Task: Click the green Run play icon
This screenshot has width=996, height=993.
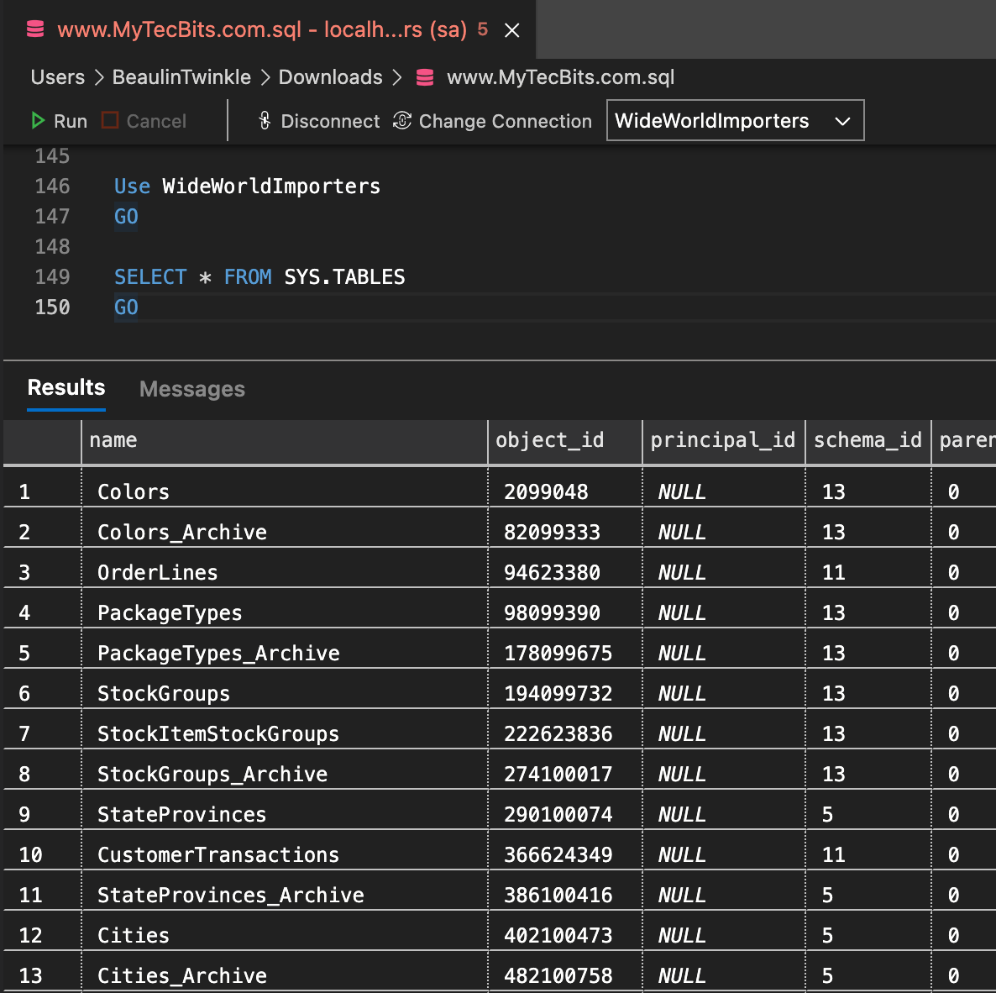Action: point(37,120)
